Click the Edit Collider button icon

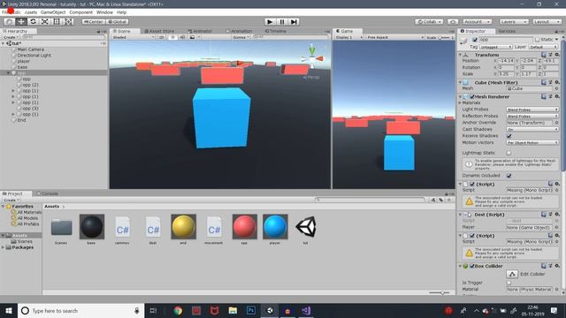(x=512, y=274)
